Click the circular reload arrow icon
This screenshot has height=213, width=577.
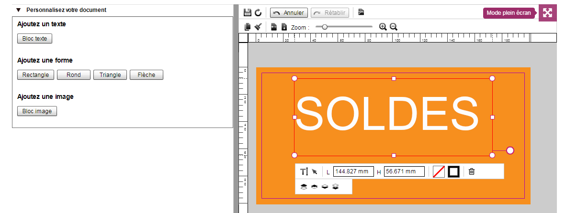tap(258, 12)
